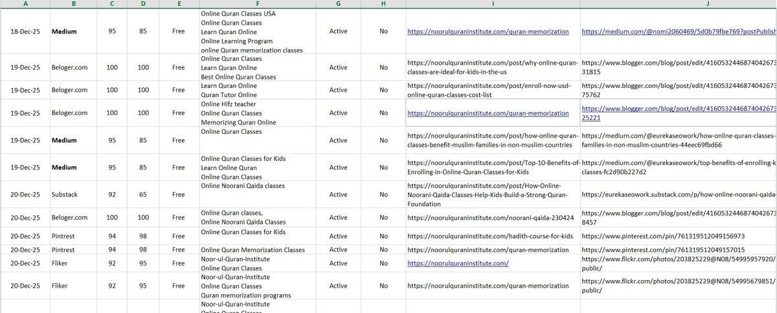Select Beloger.com cell in noorani-qaida-230424 row
This screenshot has width=777, height=313.
click(73, 217)
